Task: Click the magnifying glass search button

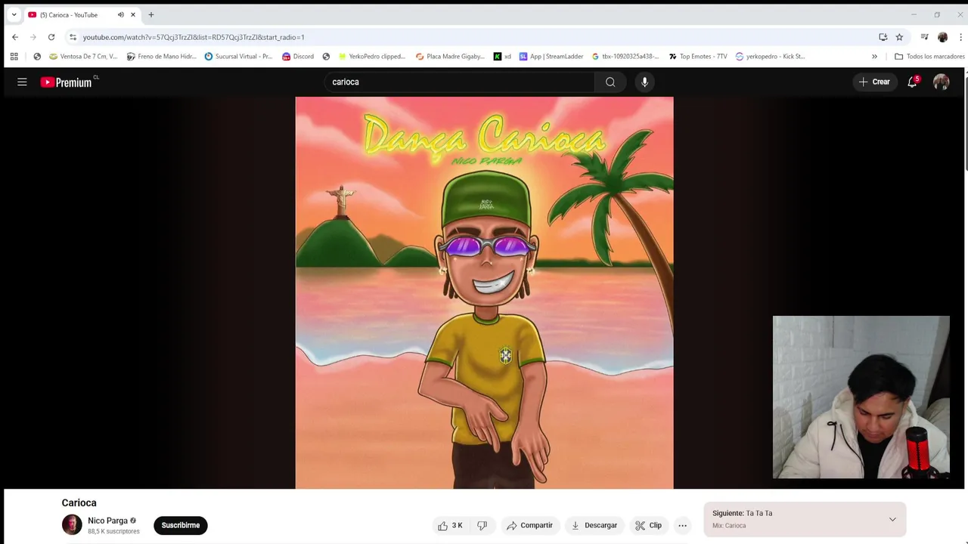Action: click(610, 82)
